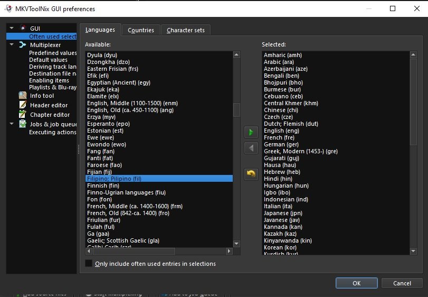Collapse the Jobs & job queue node

[12, 124]
